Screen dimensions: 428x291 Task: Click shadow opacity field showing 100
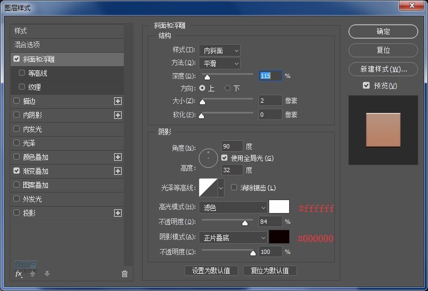click(x=270, y=251)
